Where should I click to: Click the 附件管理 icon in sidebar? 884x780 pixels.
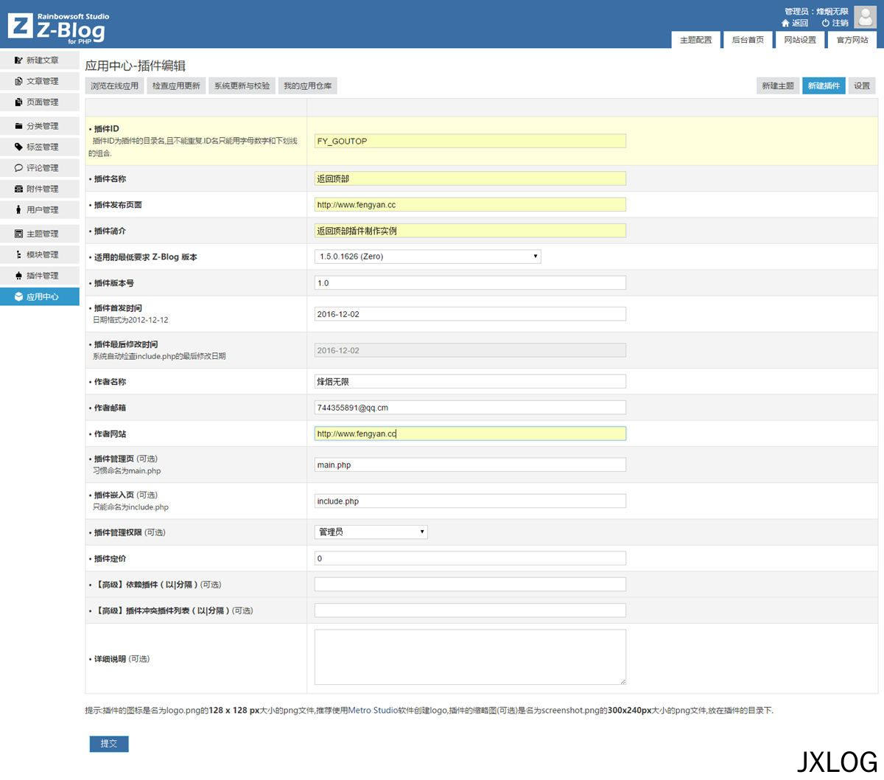coord(18,189)
